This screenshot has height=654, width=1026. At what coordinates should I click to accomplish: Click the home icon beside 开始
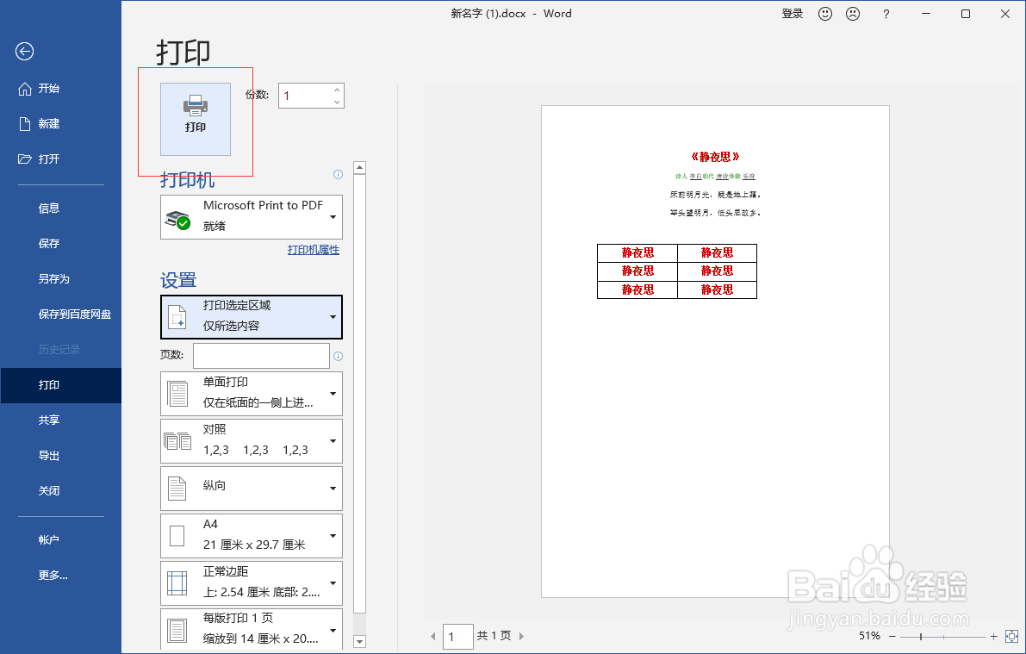[25, 89]
